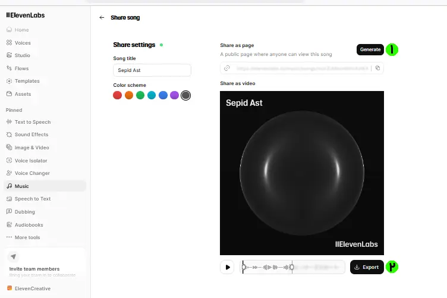Go to Studio in the sidebar

coord(22,55)
